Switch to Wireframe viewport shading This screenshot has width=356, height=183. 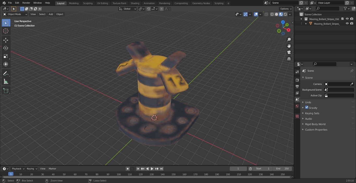272,14
